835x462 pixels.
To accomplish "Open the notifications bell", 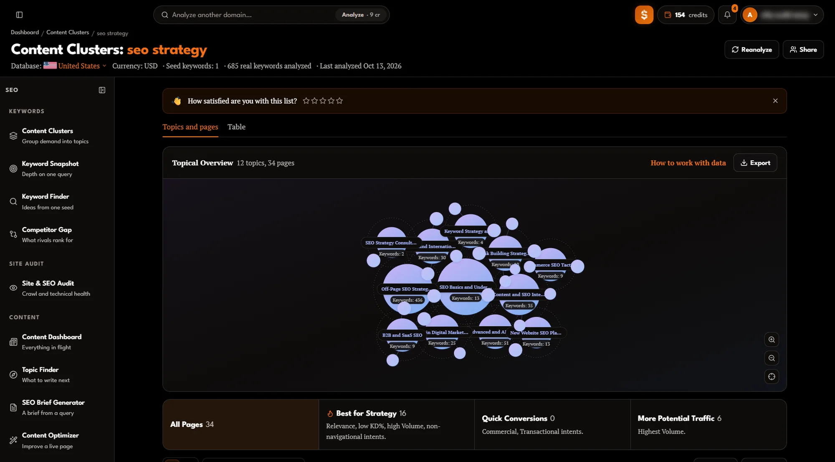I will click(x=727, y=15).
